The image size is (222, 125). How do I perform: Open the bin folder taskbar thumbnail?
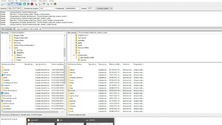(70, 122)
